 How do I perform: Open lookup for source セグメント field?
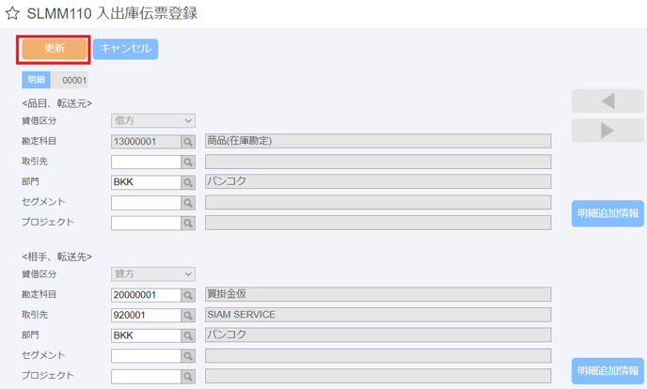(188, 203)
